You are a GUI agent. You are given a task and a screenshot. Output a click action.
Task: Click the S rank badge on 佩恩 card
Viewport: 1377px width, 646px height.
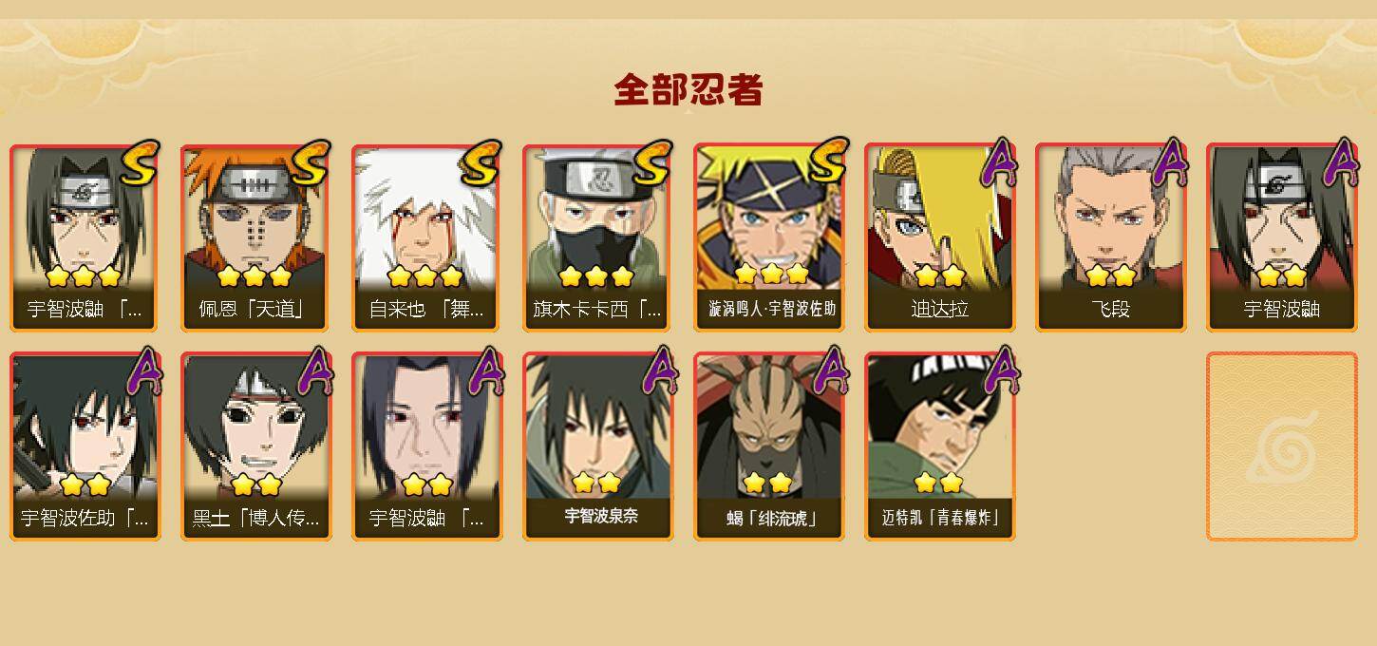click(310, 163)
